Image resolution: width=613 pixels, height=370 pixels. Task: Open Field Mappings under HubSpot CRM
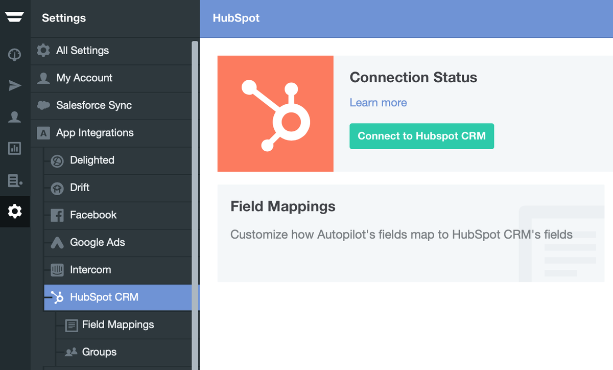point(117,325)
